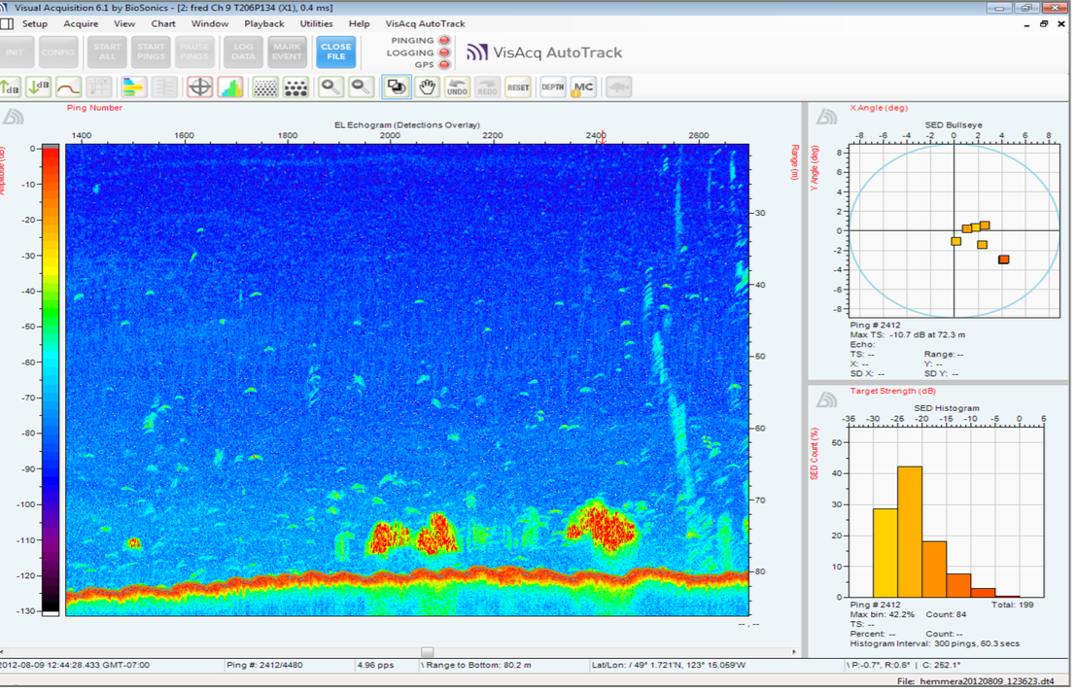Click the decrease dB threshold icon

click(39, 87)
